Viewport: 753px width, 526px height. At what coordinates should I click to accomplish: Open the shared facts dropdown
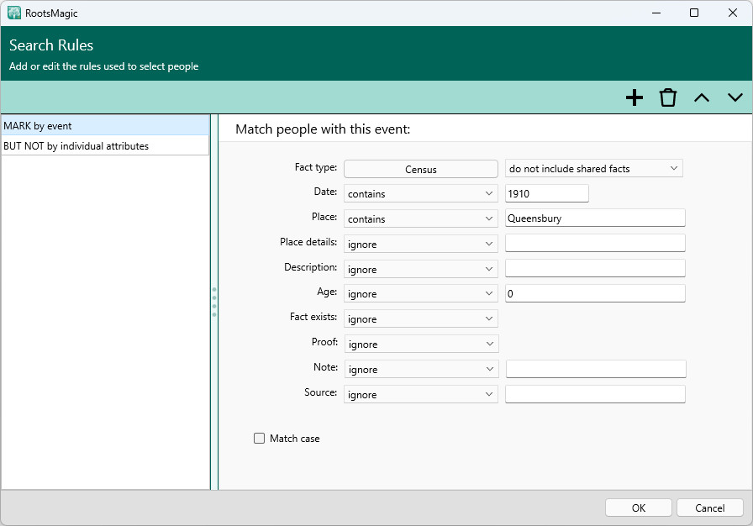click(594, 168)
